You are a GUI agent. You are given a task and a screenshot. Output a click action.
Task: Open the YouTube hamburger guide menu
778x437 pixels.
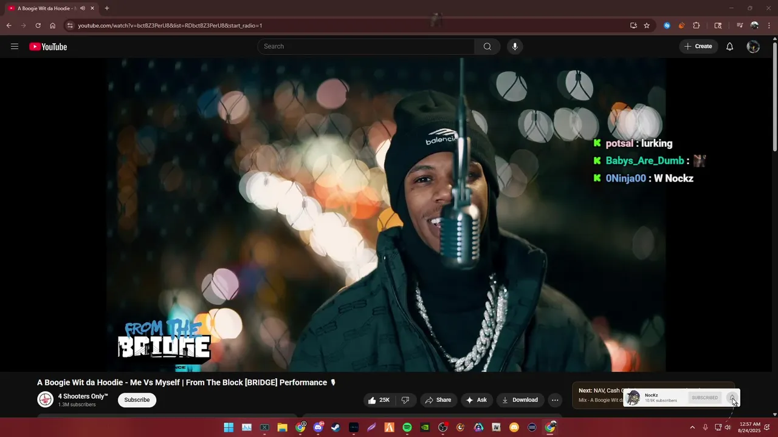pyautogui.click(x=15, y=47)
